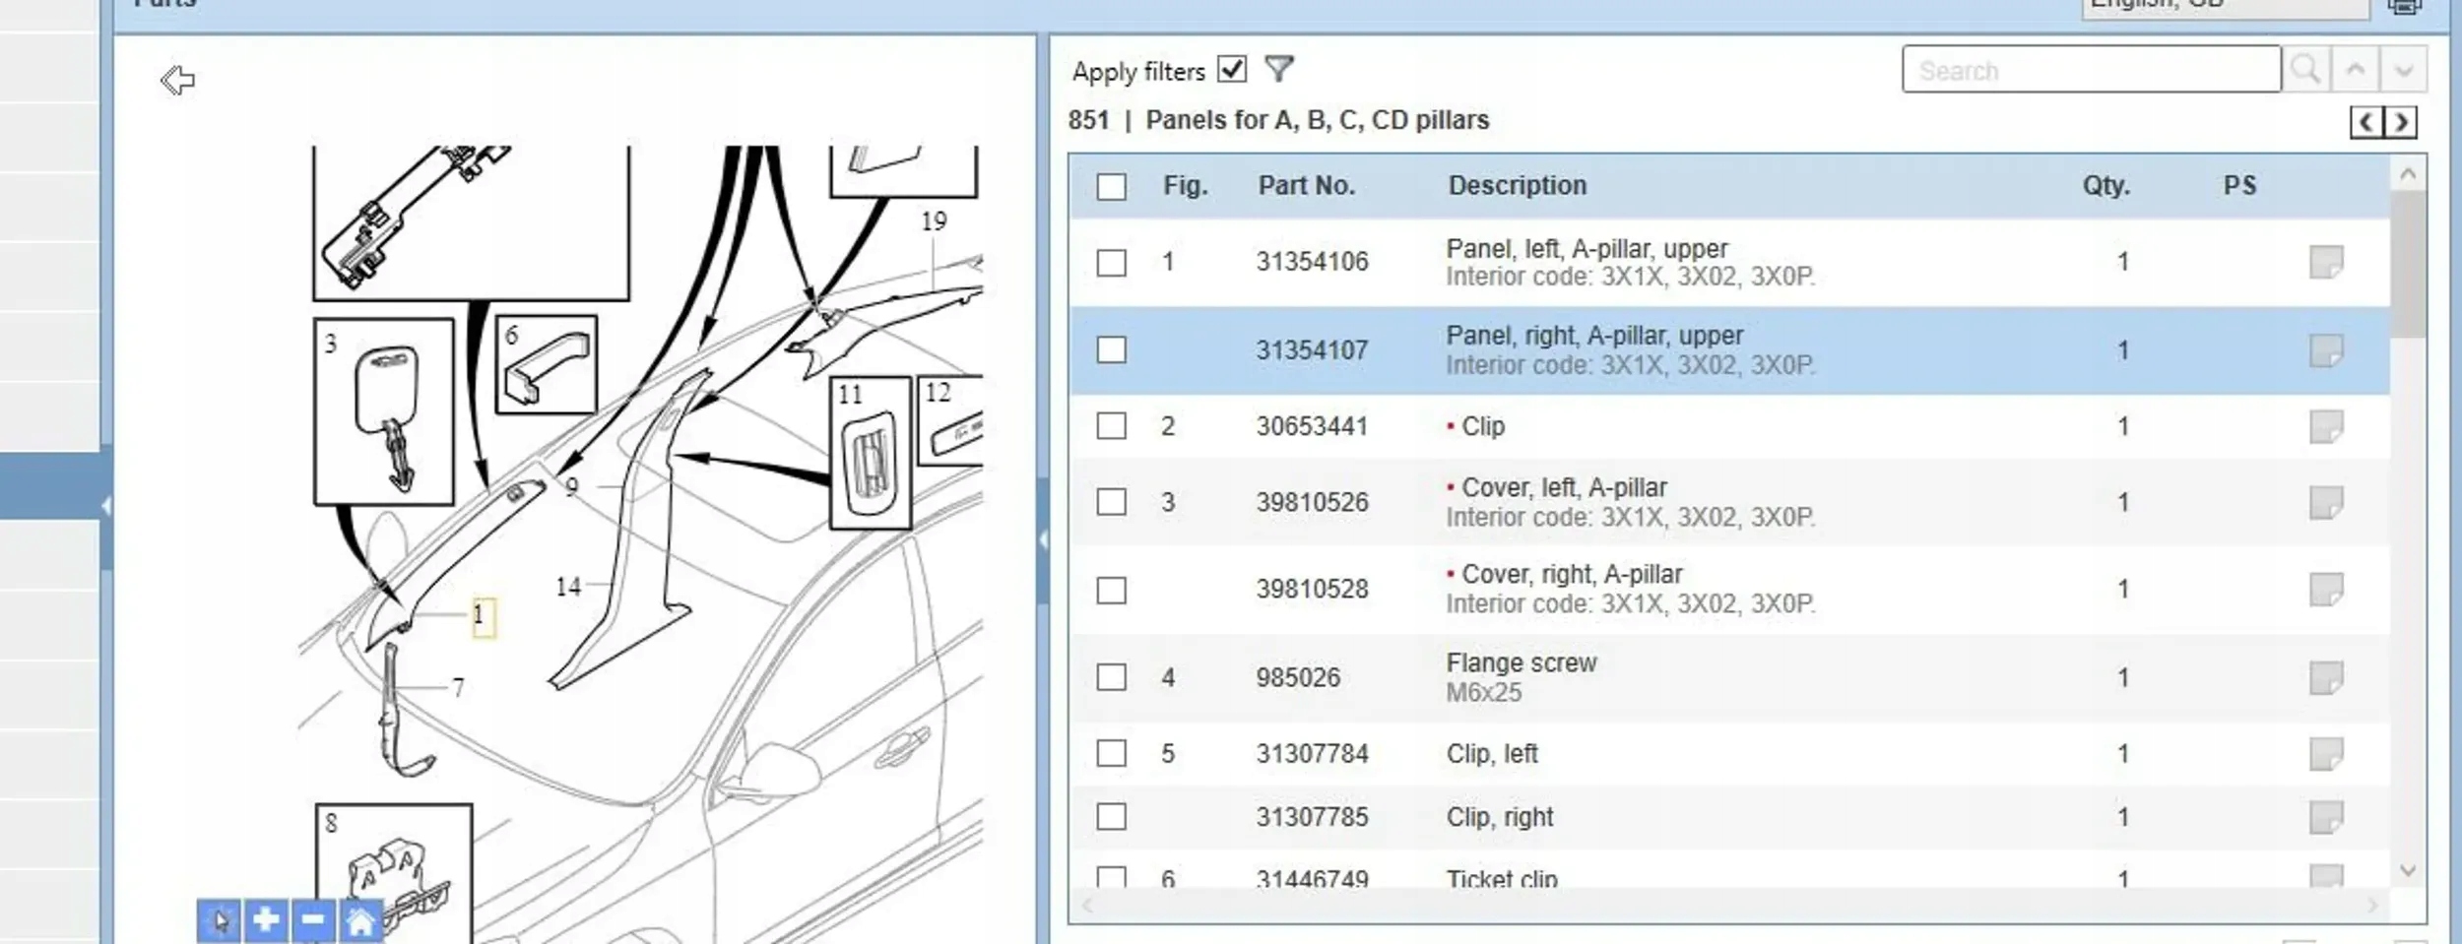Screen dimensions: 2462x944
Task: Select part number 30653441 text
Action: pos(1312,426)
